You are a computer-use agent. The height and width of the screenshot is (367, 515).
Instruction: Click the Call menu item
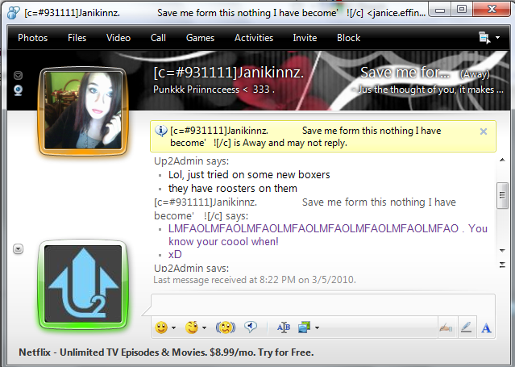coord(158,38)
